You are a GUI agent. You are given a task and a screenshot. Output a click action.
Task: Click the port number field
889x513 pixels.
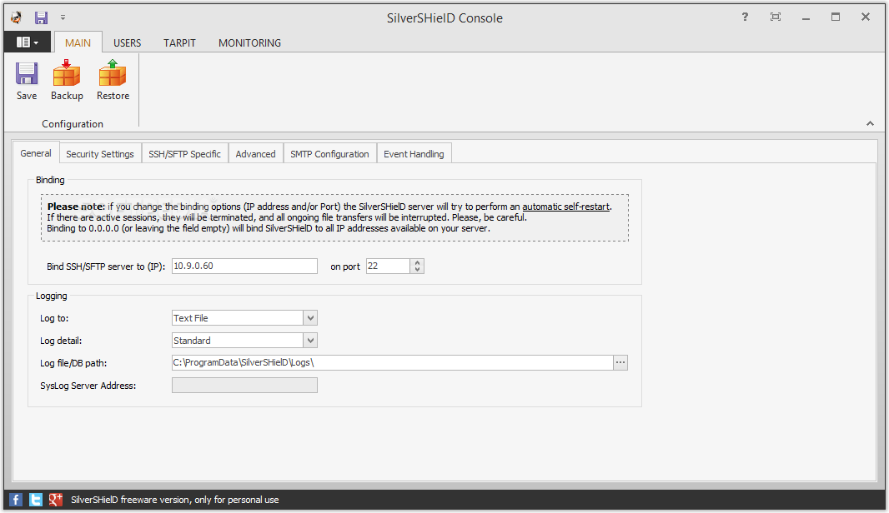[388, 266]
